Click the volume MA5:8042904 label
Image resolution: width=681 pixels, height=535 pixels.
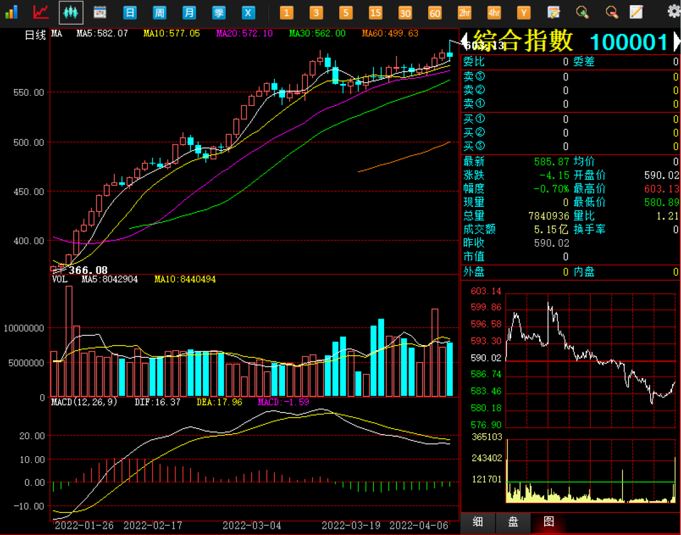[110, 279]
